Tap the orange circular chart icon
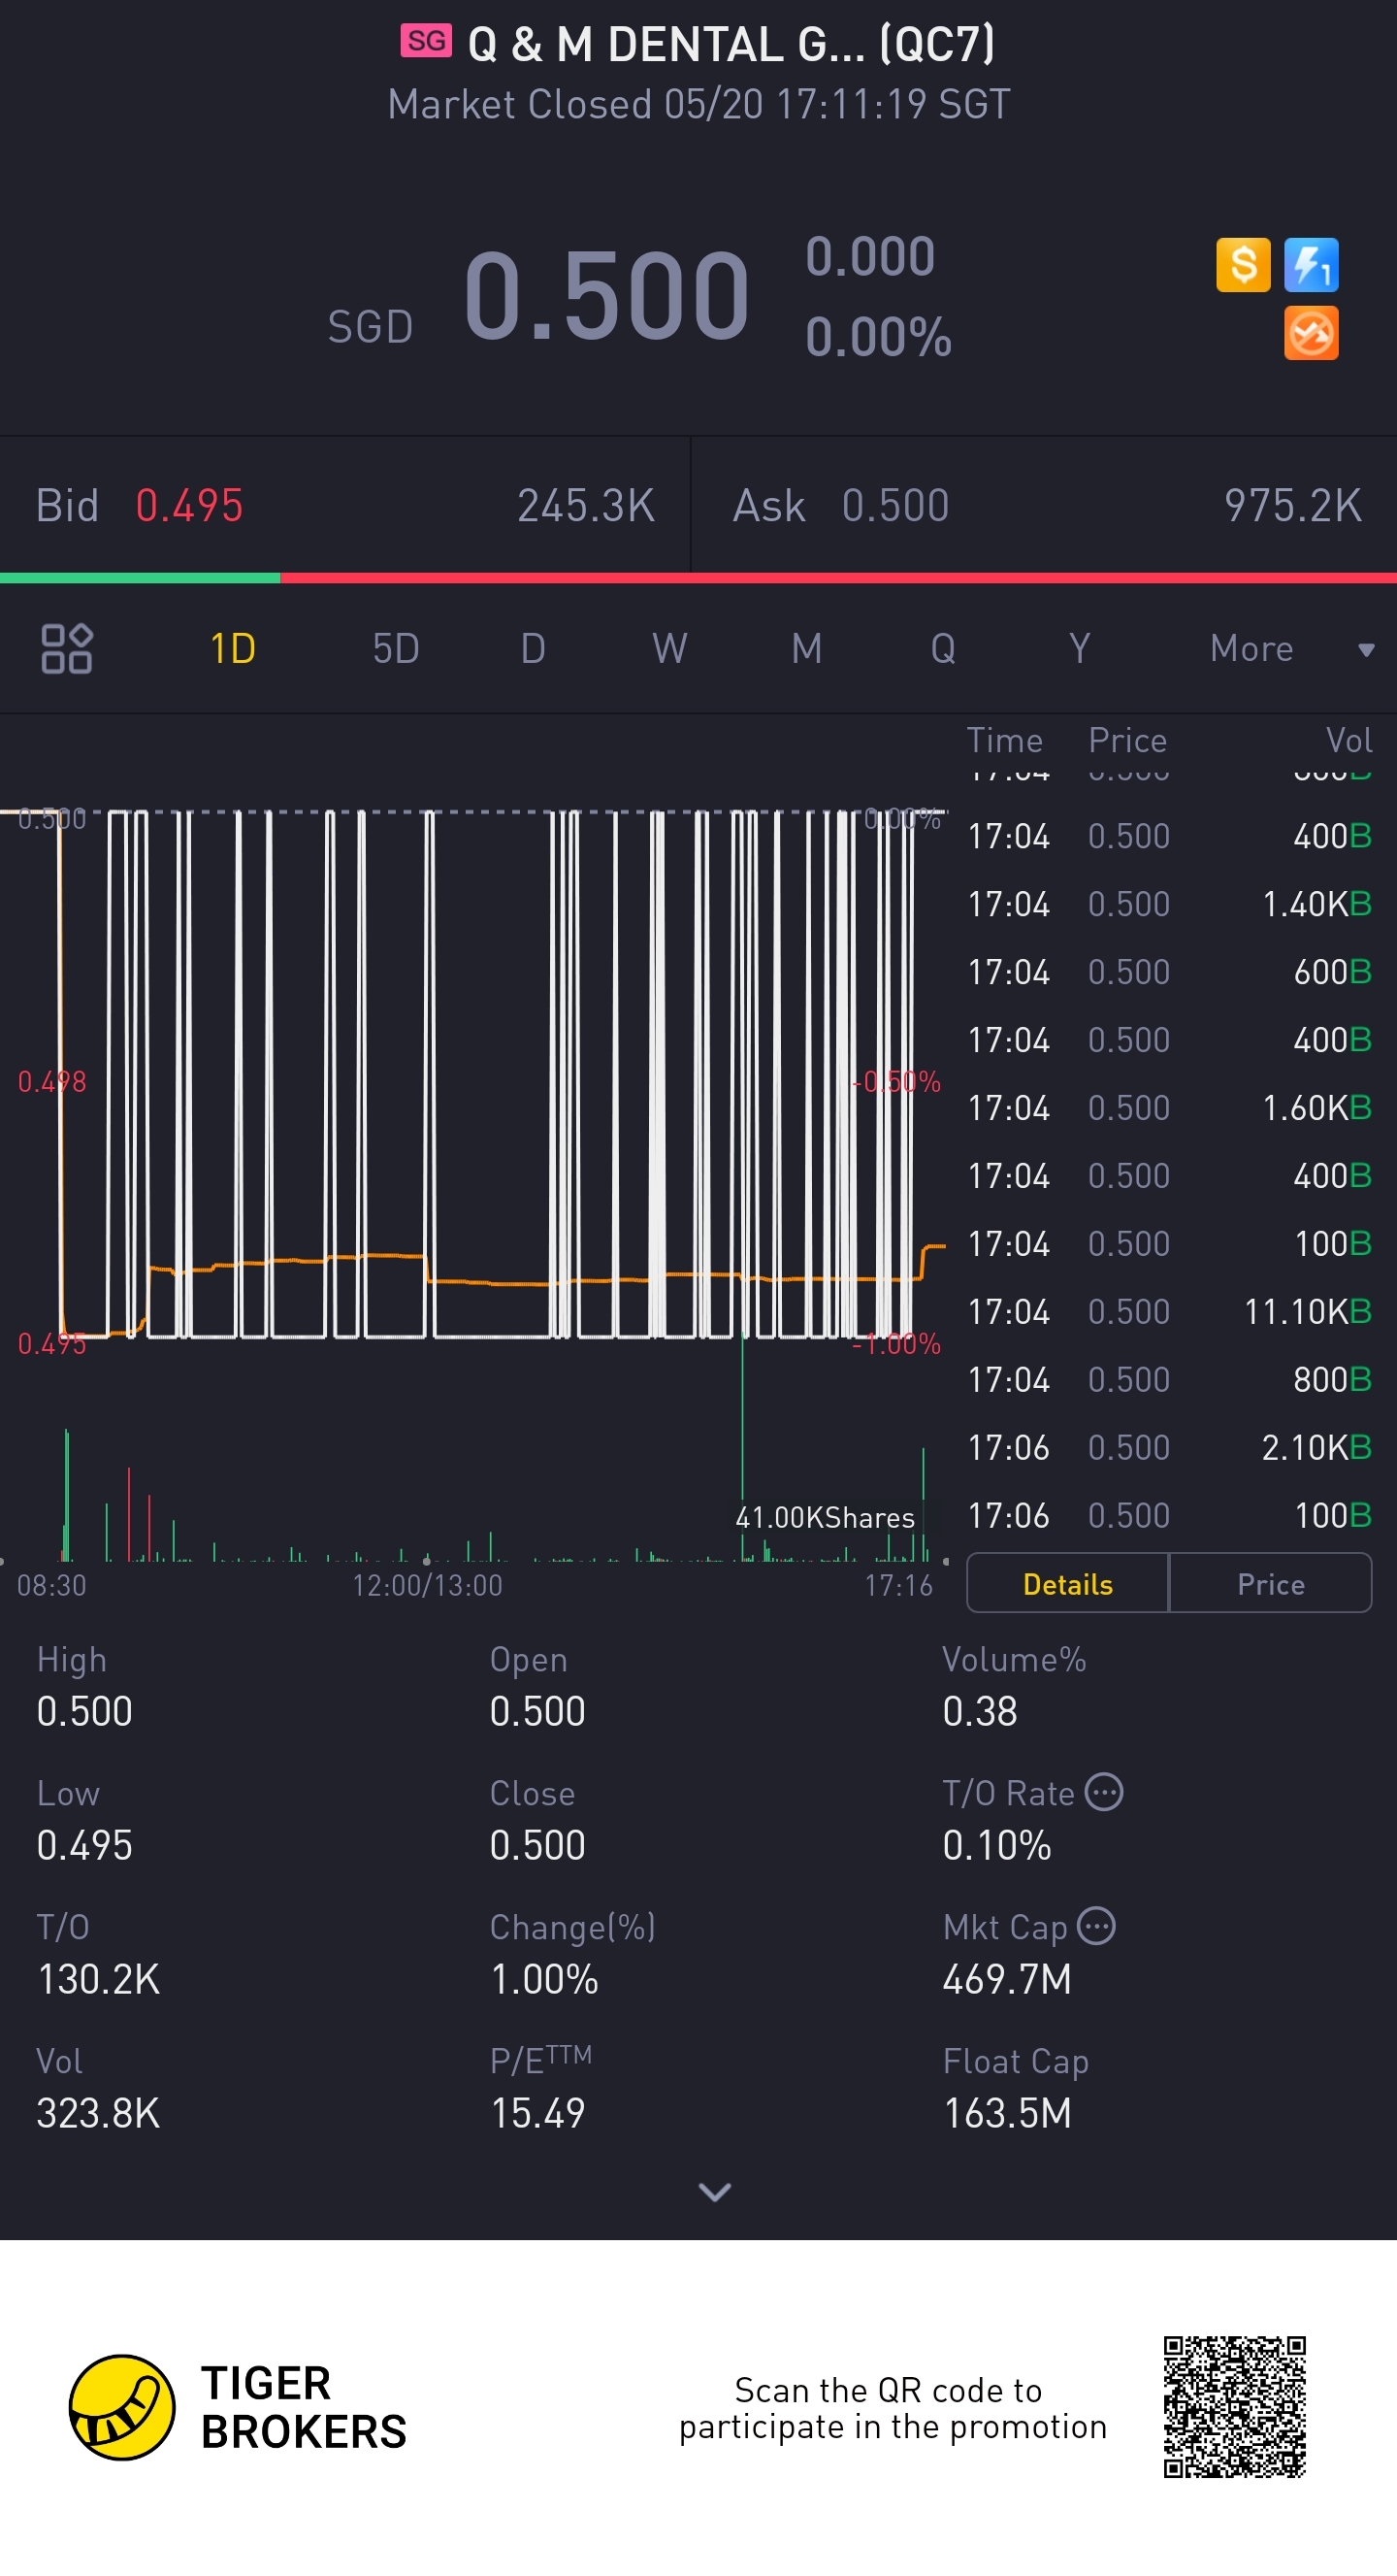Viewport: 1397px width, 2576px height. pyautogui.click(x=1310, y=333)
